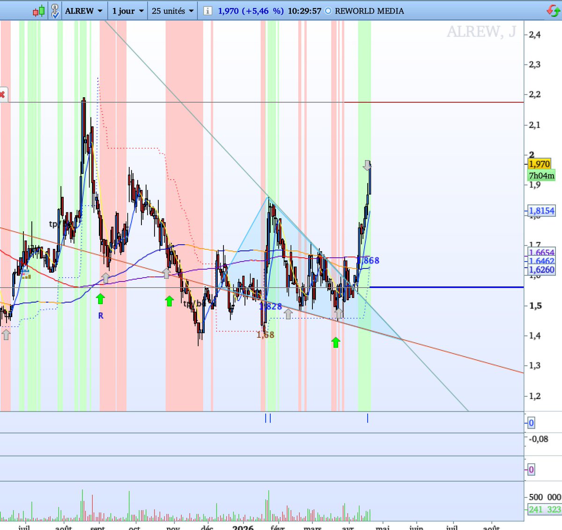Click the green 7h04m countdown label
The height and width of the screenshot is (530, 562).
(x=541, y=175)
